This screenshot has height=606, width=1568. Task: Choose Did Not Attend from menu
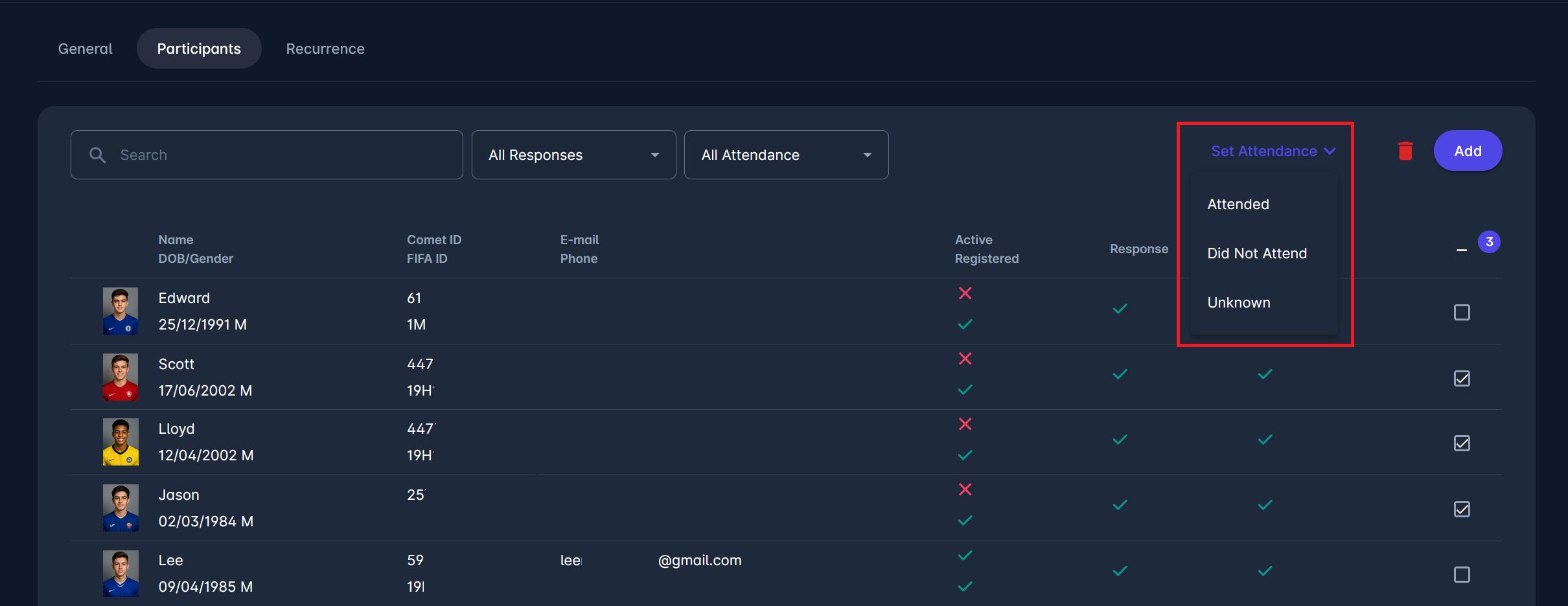[1257, 254]
